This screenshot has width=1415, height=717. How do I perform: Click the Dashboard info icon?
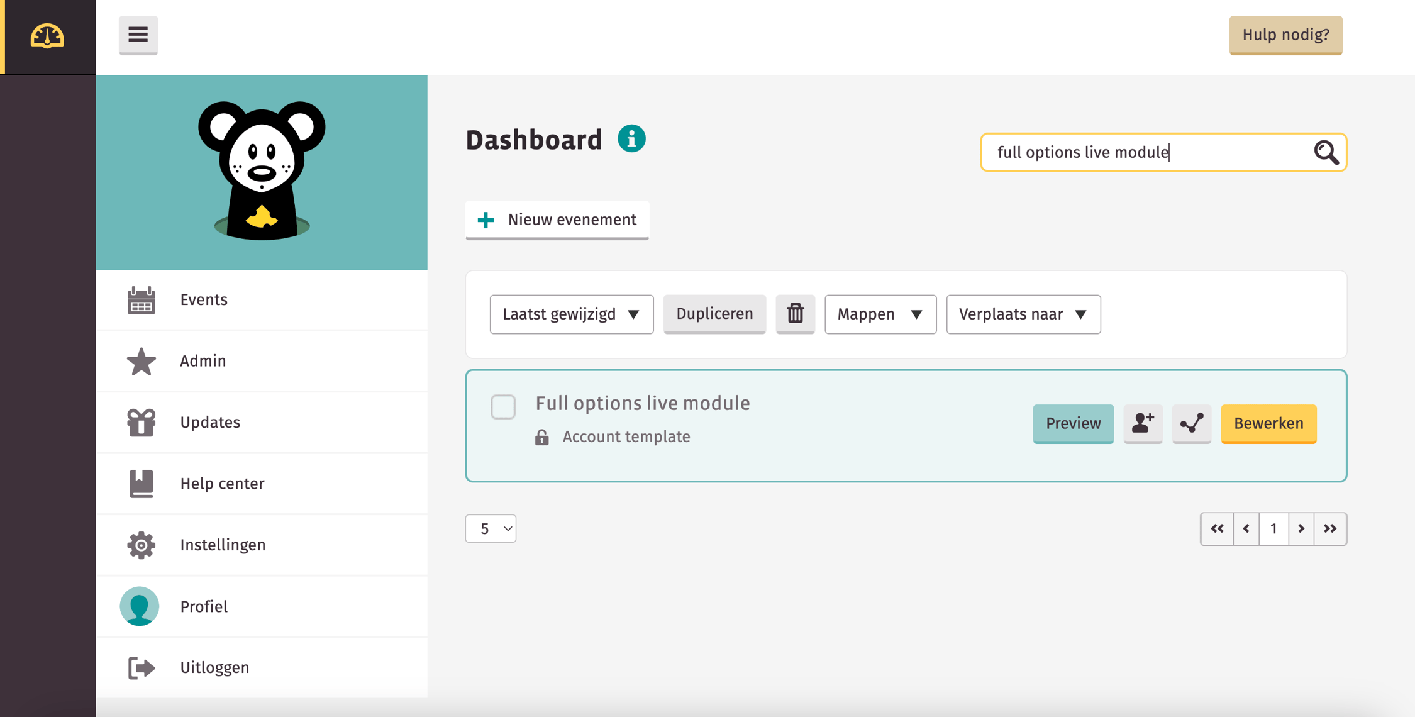(x=631, y=139)
